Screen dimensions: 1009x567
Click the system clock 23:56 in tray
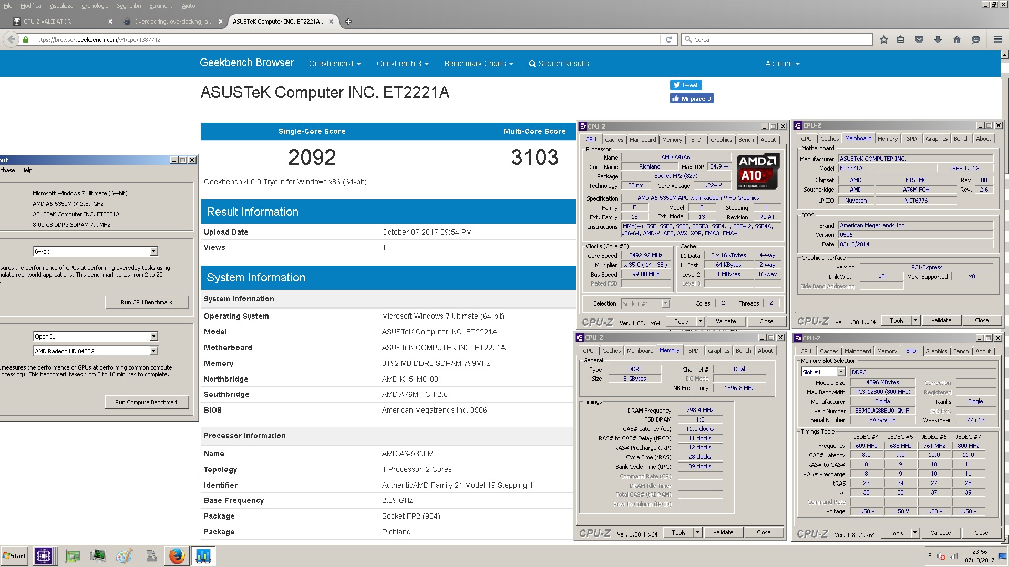(x=980, y=552)
